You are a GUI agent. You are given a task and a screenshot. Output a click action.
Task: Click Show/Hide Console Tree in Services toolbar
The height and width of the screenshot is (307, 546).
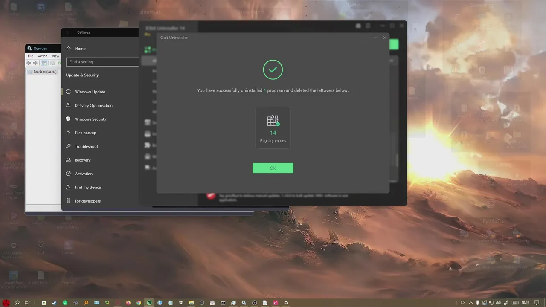coord(44,63)
